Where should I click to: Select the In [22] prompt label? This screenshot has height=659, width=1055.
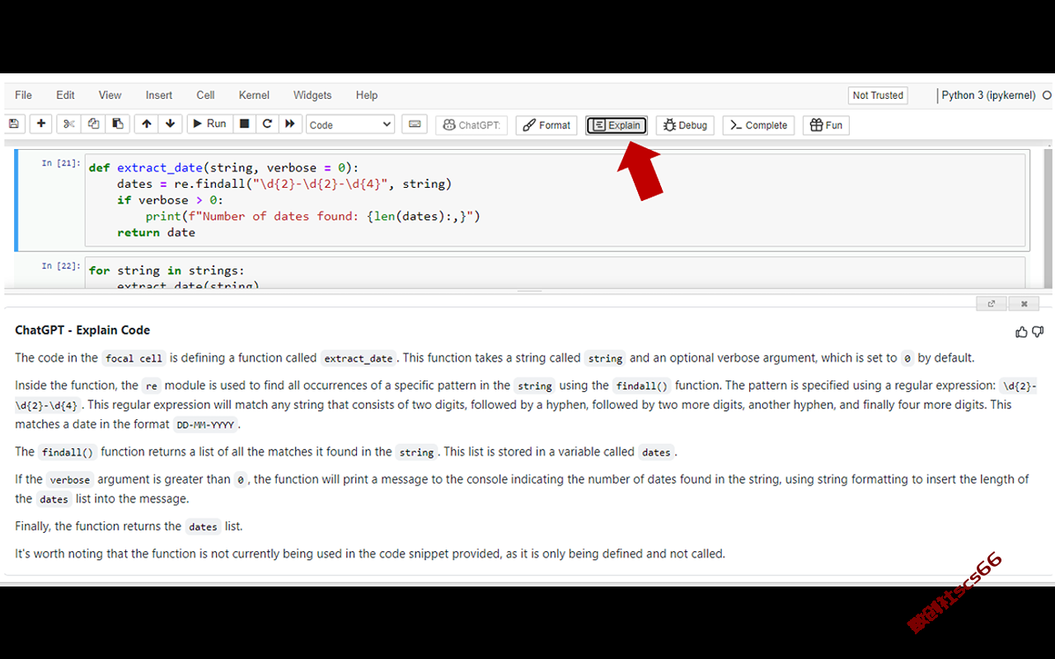click(61, 266)
